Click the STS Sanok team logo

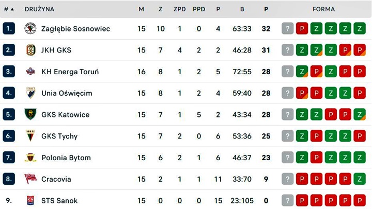[30, 201]
